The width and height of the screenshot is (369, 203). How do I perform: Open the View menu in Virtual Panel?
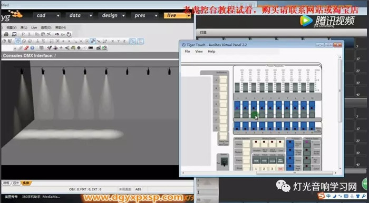(199, 52)
